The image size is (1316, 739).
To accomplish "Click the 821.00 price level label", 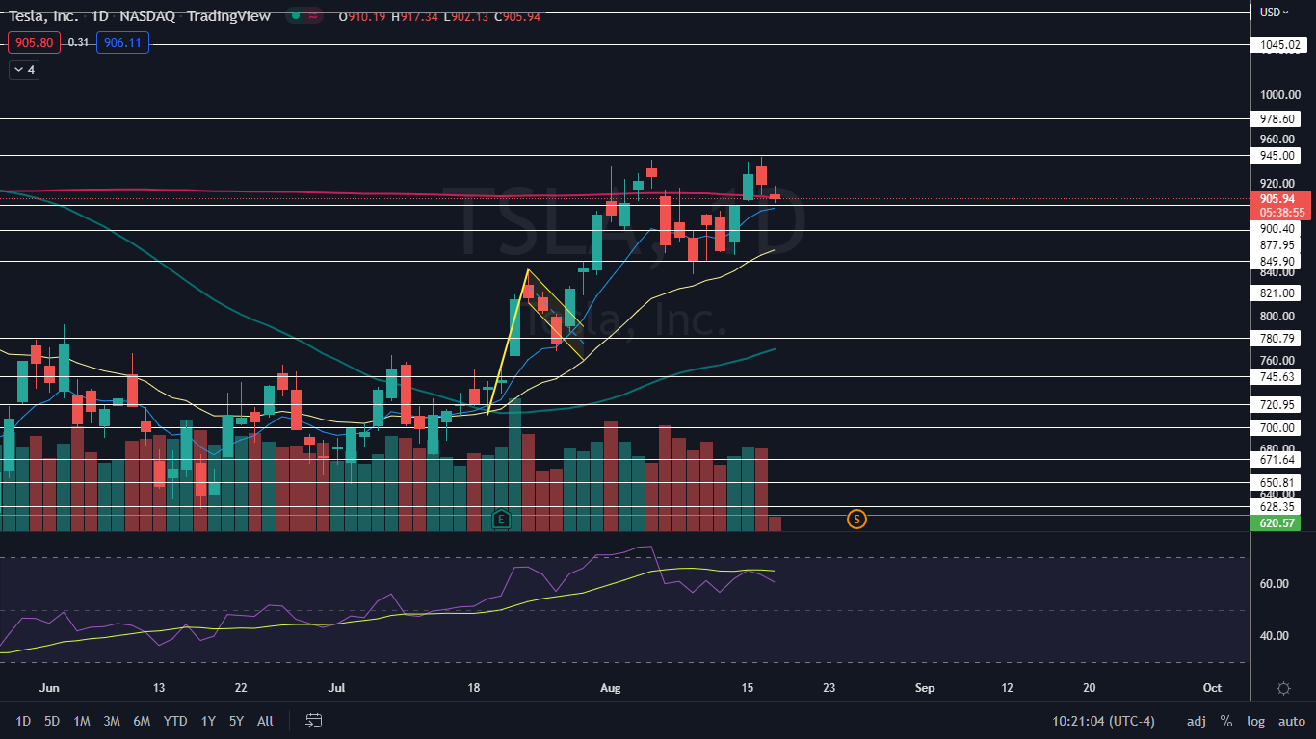I will 1278,293.
